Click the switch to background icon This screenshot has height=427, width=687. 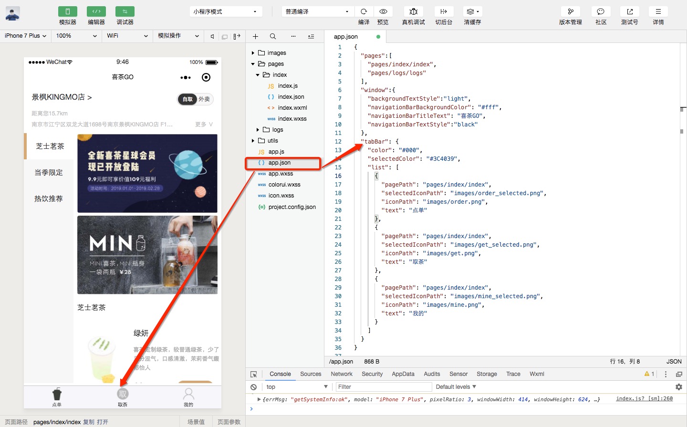click(444, 11)
